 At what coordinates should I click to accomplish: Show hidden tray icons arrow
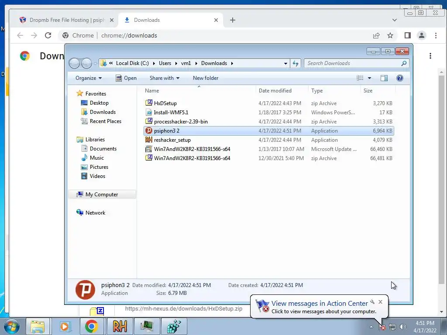coord(371,327)
